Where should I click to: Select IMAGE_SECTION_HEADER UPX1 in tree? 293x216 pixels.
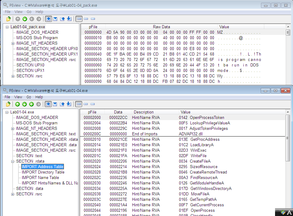[x=47, y=54]
